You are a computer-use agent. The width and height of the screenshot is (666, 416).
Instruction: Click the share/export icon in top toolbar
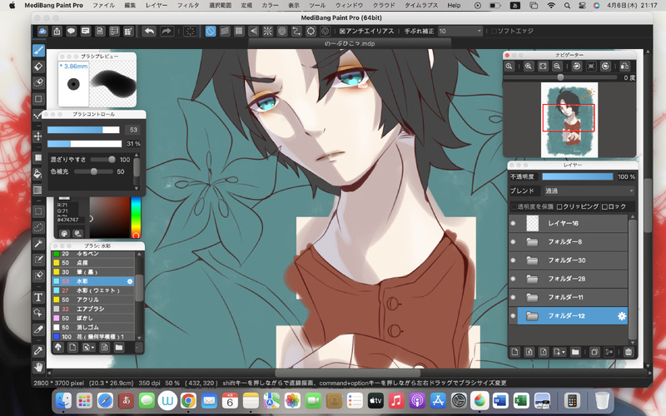pyautogui.click(x=57, y=31)
